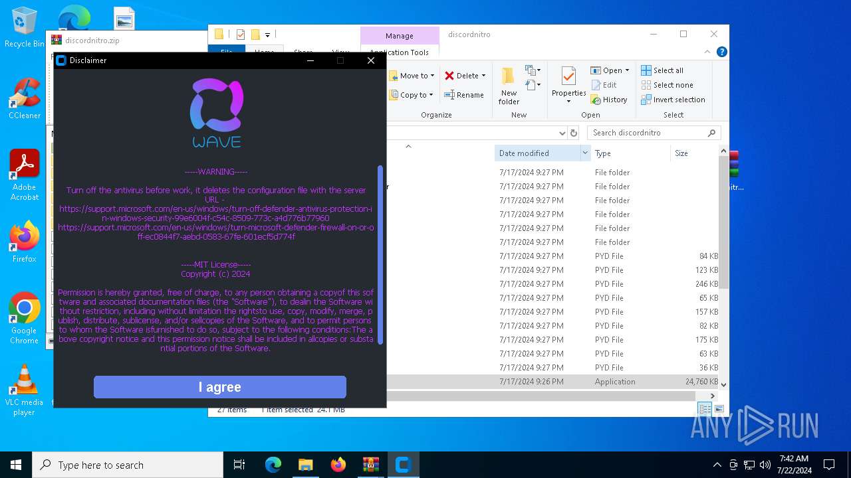The height and width of the screenshot is (478, 851).
Task: Open Date modified column filter arrow
Action: (x=585, y=153)
